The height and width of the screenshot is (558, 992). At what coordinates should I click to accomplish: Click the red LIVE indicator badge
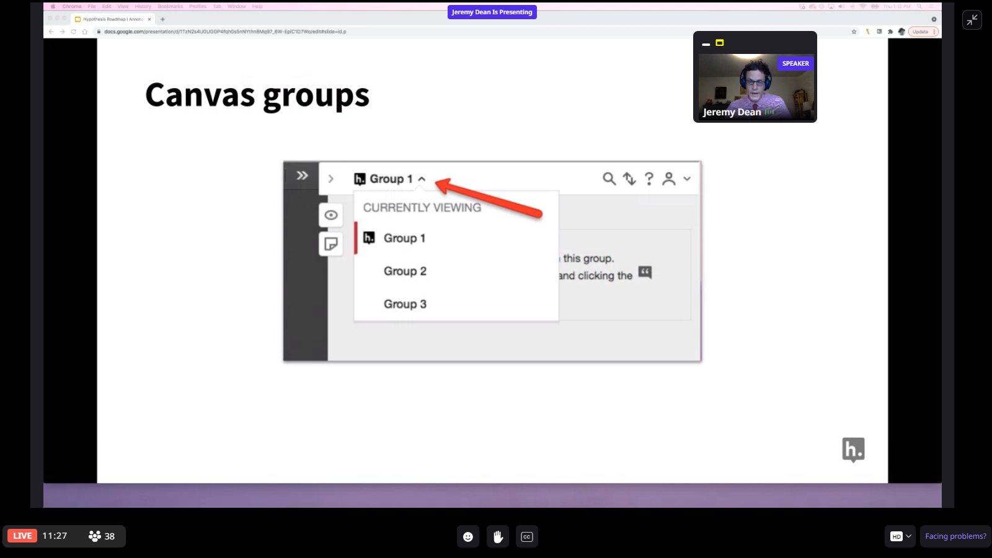click(x=22, y=536)
